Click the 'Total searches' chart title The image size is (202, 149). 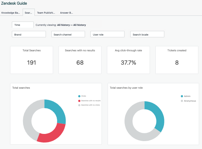pyautogui.click(x=21, y=88)
